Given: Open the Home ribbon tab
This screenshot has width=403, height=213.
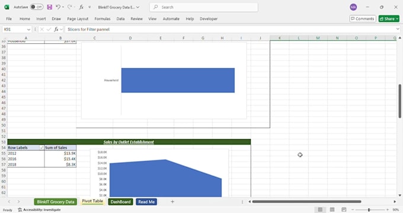Looking at the screenshot, I should [x=25, y=19].
